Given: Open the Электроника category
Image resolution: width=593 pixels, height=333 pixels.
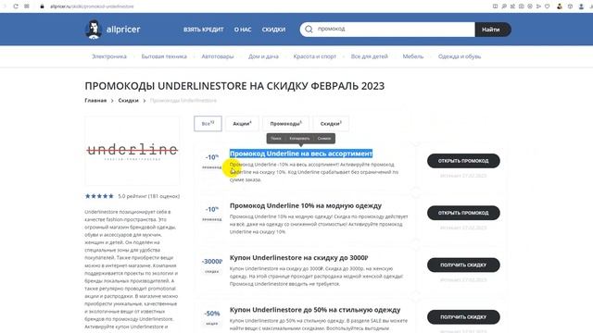Looking at the screenshot, I should click(x=109, y=56).
